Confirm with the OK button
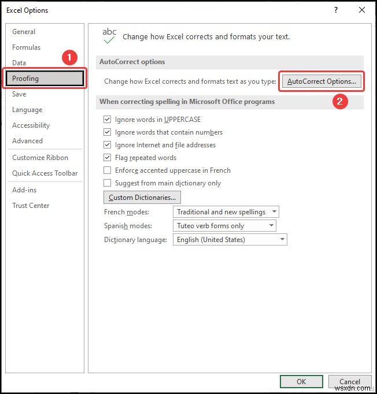The height and width of the screenshot is (394, 377). point(301,381)
